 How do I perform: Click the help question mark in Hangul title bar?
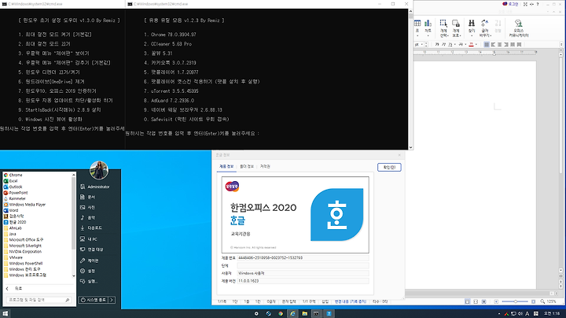point(538,4)
